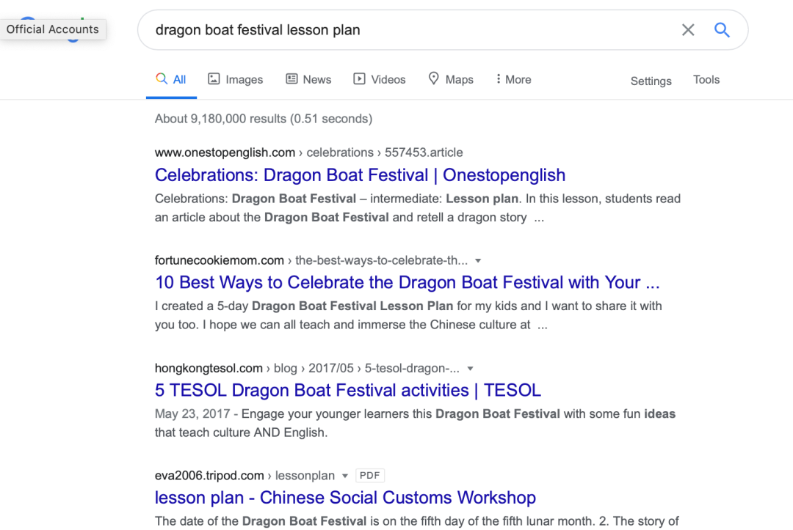Open Celebrations: Dragon Boat Festival Onestopenglish result

click(x=360, y=175)
